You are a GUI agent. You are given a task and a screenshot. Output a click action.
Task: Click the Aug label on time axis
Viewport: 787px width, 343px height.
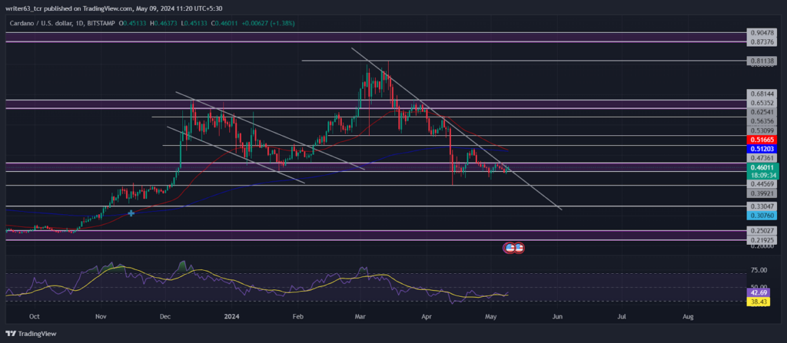pyautogui.click(x=688, y=316)
